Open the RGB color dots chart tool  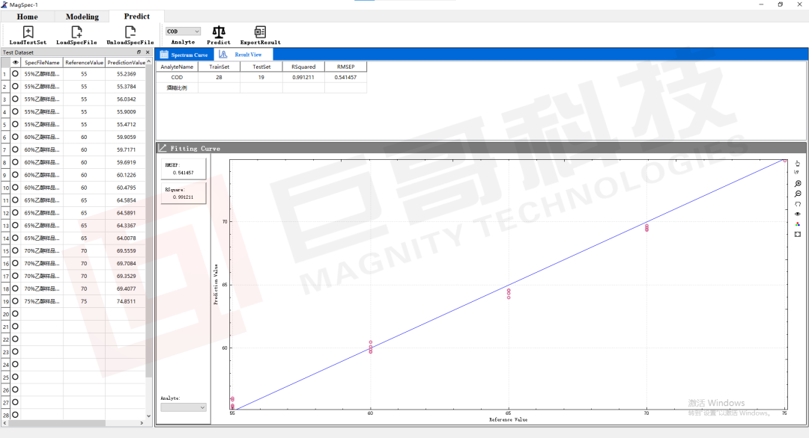coord(798,224)
